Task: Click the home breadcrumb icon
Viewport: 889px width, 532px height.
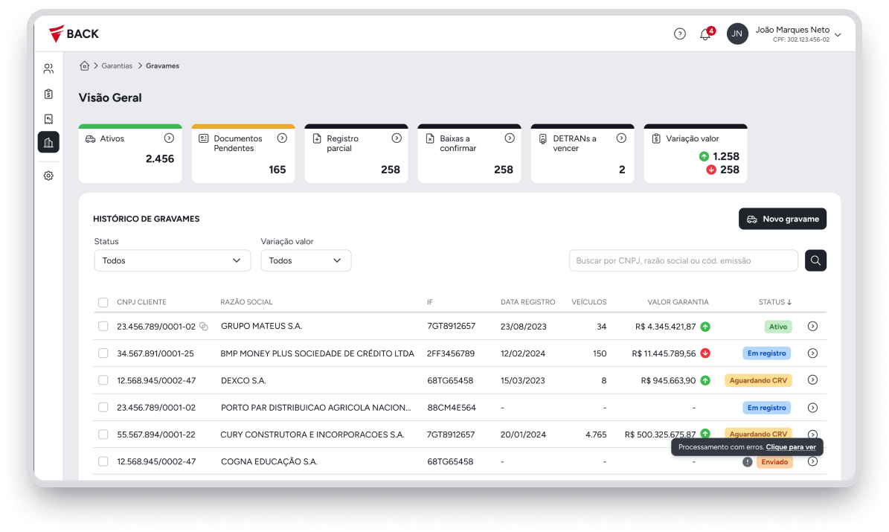Action: click(85, 65)
